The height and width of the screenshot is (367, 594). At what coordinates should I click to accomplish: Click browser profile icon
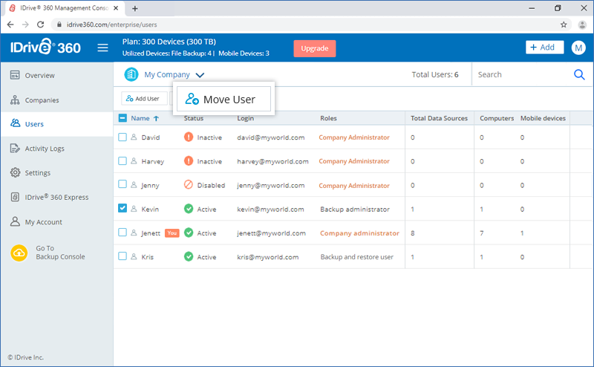pyautogui.click(x=582, y=25)
